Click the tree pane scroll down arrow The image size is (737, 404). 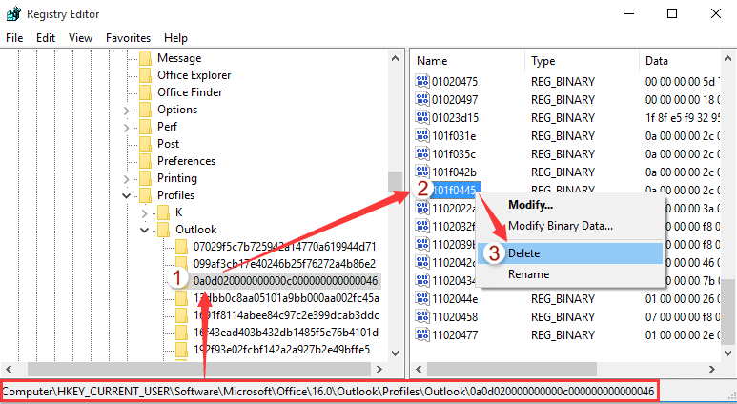395,353
